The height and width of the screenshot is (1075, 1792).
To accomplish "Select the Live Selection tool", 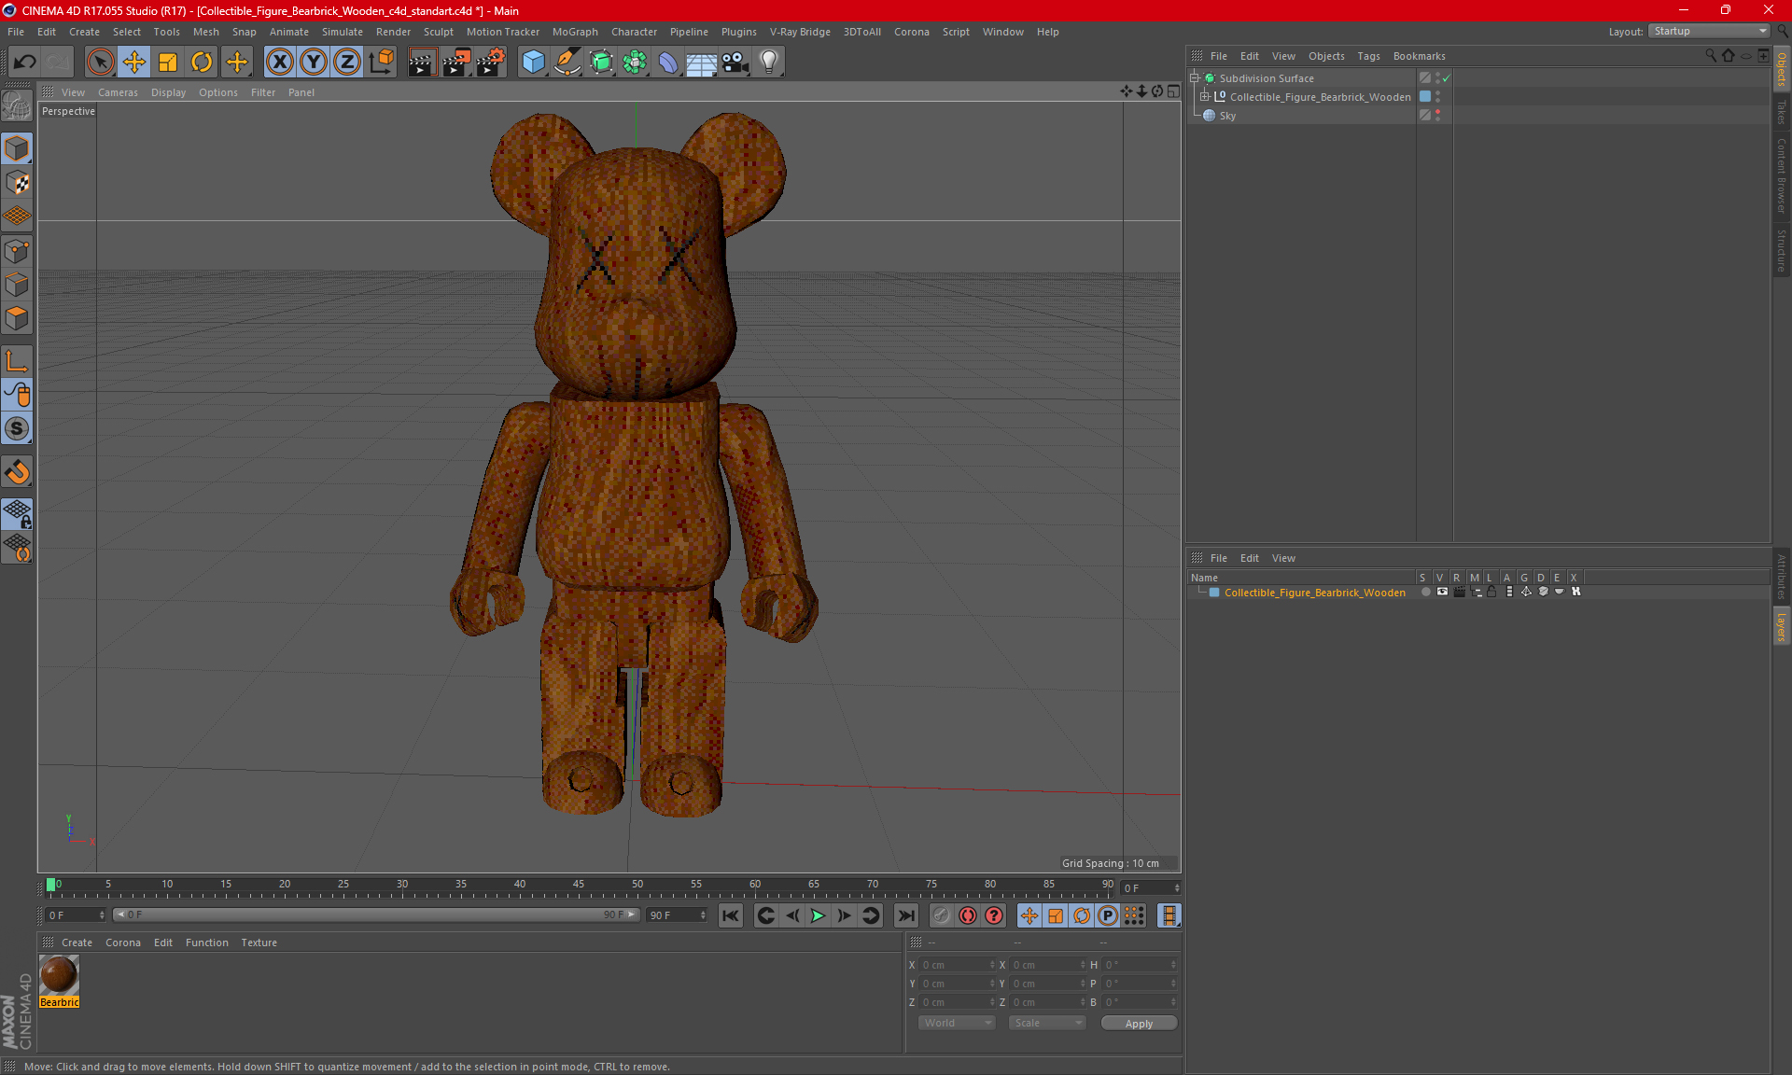I will 100,62.
